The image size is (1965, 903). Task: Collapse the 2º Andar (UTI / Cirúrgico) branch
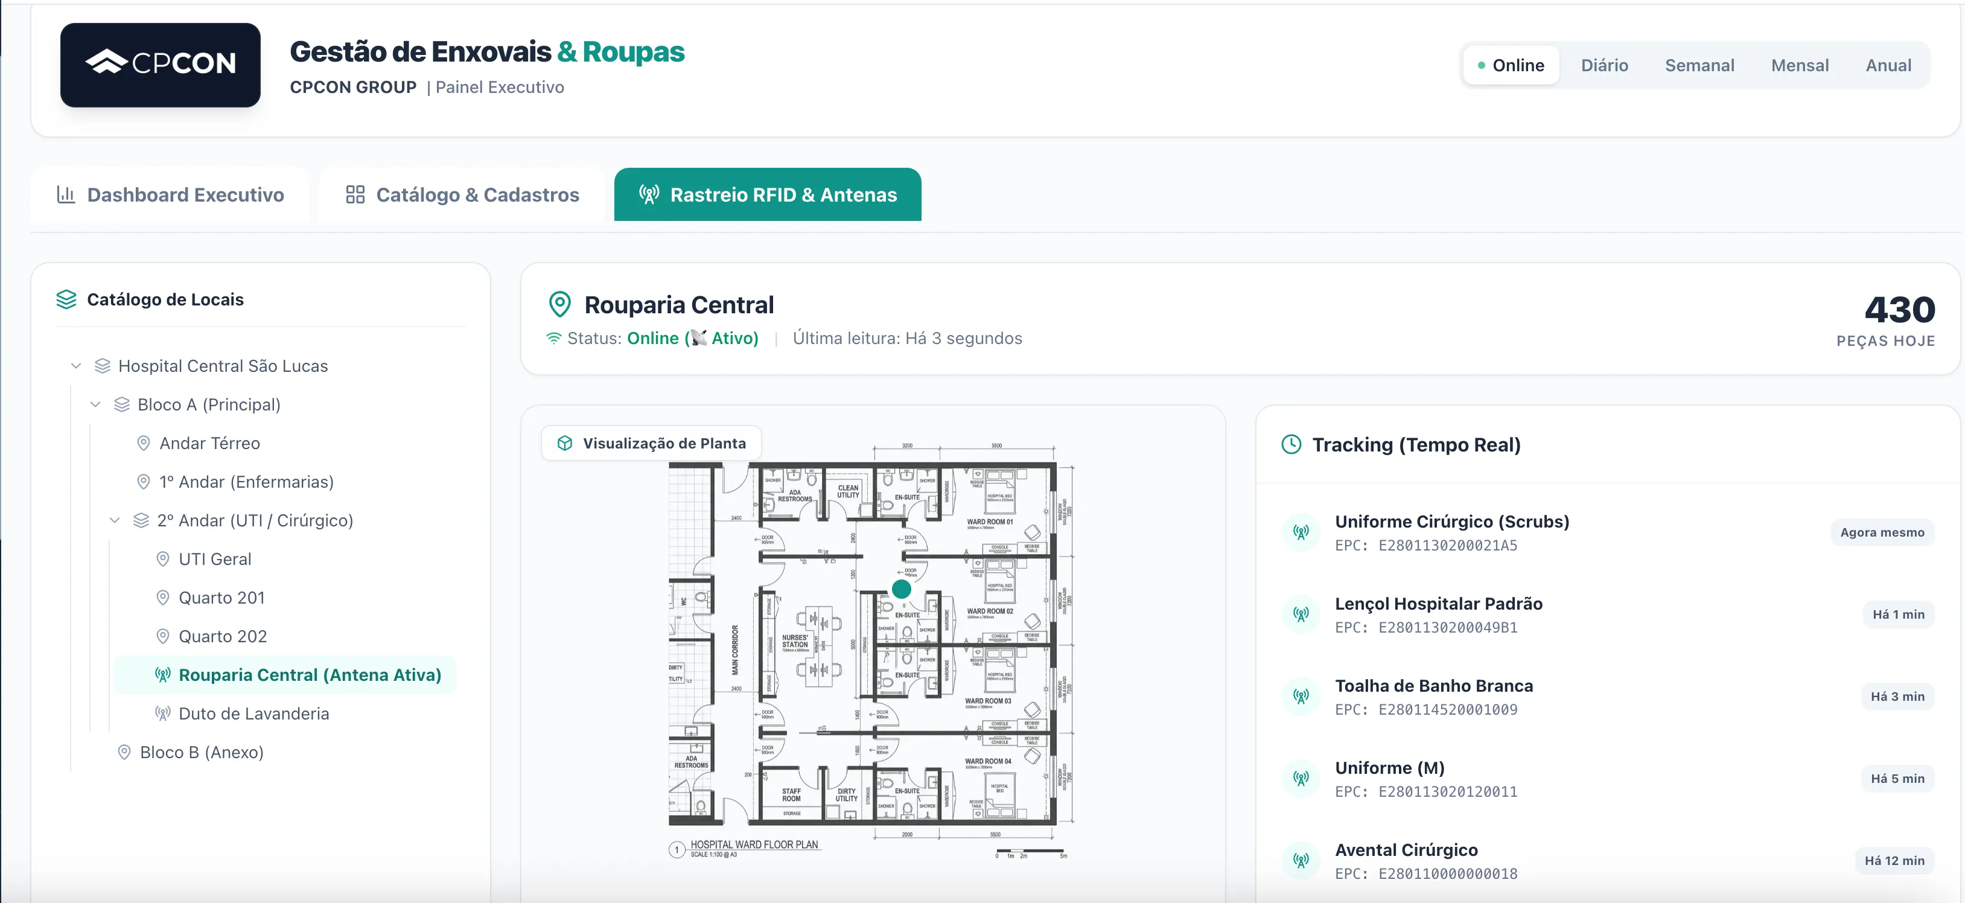(x=115, y=520)
